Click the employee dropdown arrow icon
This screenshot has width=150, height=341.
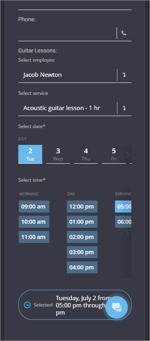point(124,75)
